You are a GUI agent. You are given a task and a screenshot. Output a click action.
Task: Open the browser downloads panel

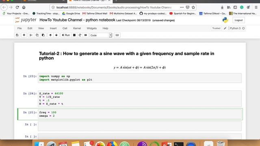pos(222,7)
